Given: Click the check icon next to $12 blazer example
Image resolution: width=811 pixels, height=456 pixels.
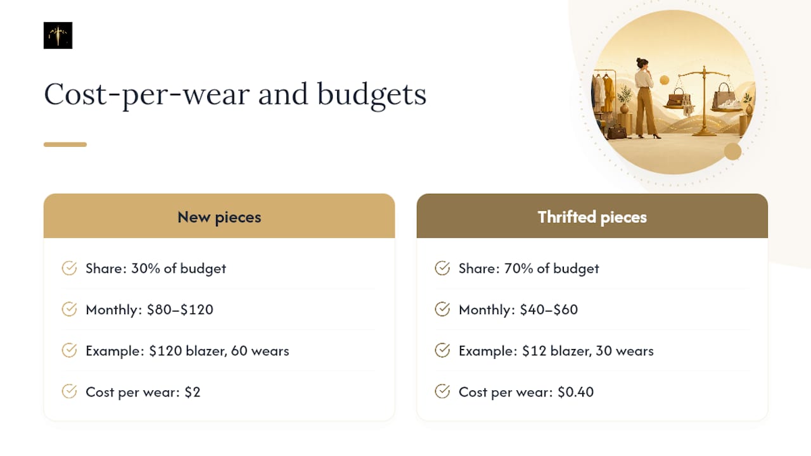Looking at the screenshot, I should pos(442,351).
